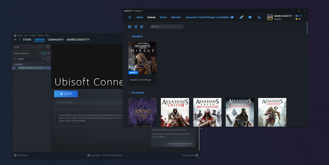This screenshot has width=329, height=165.
Task: Open Assassin's Creed III cover
Action: point(272,112)
